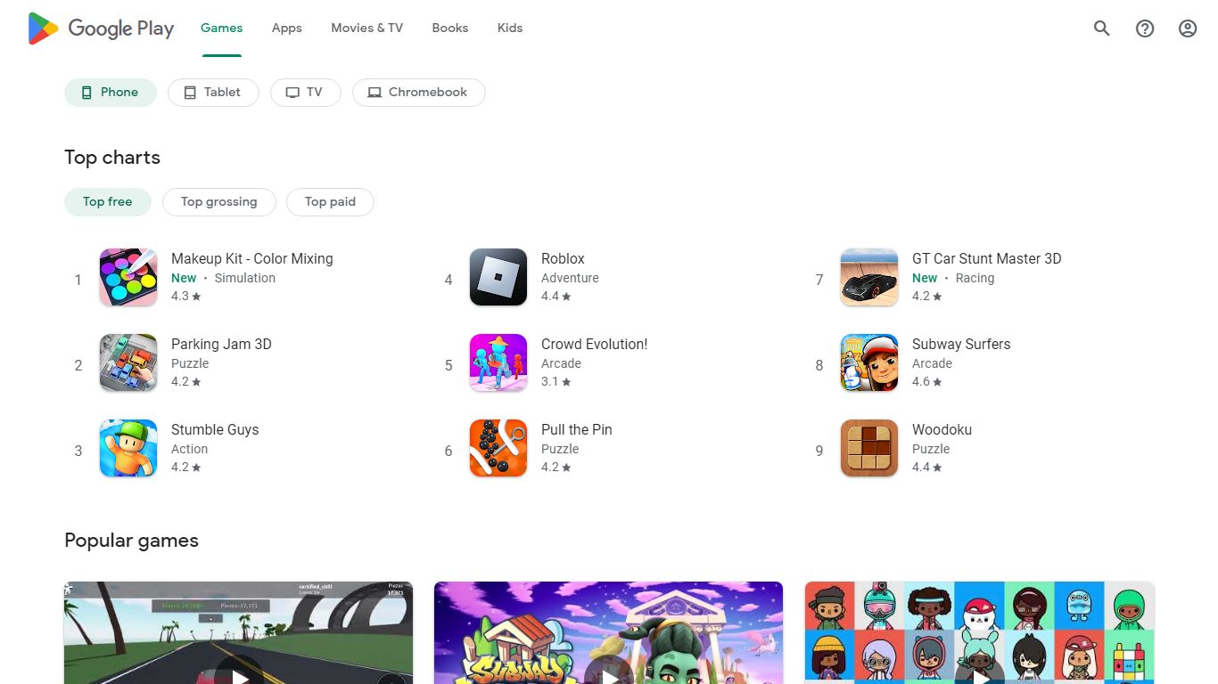Select the Chromebook device filter chip
The image size is (1218, 684).
click(419, 93)
